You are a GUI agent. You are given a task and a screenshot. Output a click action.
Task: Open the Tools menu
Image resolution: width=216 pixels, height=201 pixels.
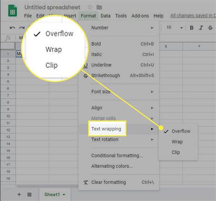coord(121,16)
